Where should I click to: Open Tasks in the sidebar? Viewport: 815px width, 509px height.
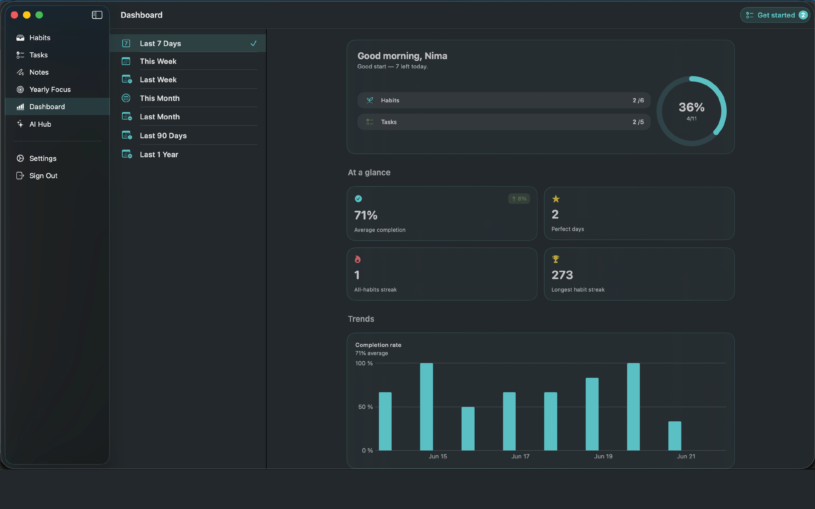click(x=57, y=55)
